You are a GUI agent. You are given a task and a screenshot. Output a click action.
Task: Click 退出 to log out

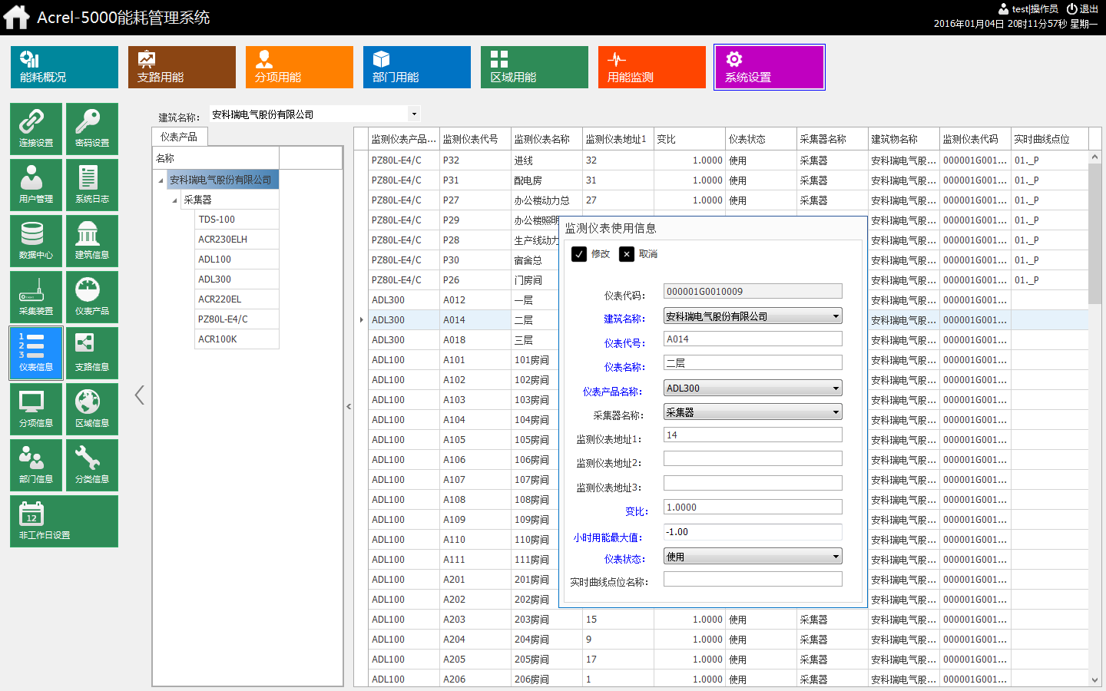tap(1082, 9)
